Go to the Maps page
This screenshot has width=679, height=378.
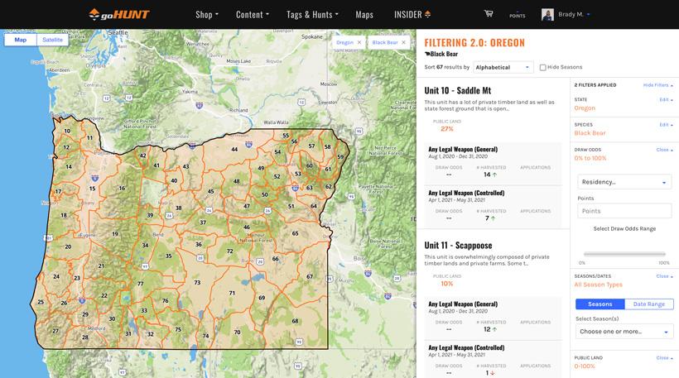pyautogui.click(x=364, y=14)
